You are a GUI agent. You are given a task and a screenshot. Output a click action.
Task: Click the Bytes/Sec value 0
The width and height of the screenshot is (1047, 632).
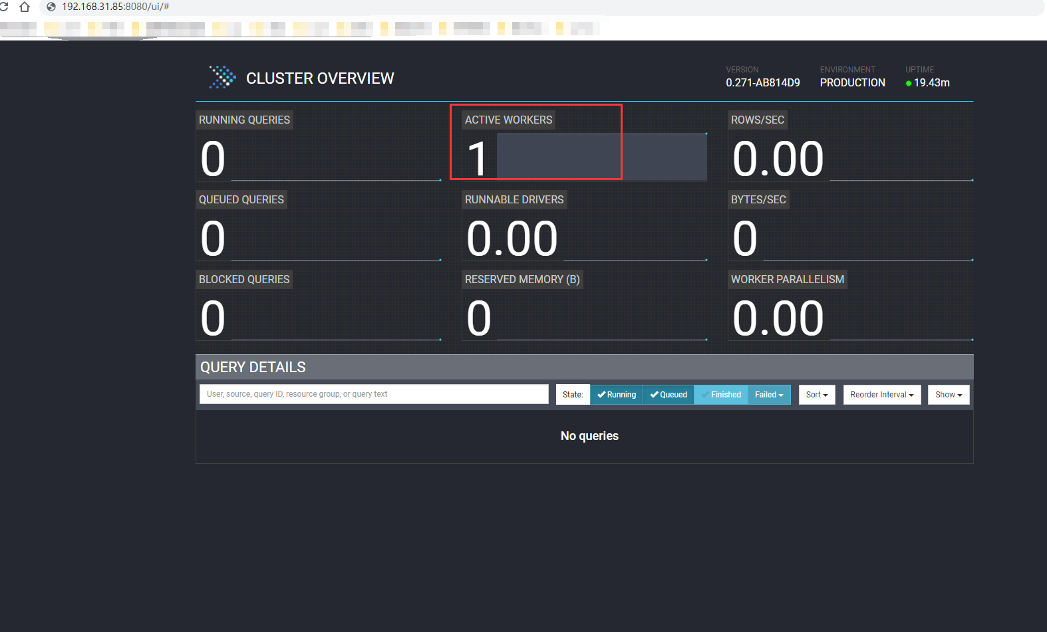click(745, 239)
